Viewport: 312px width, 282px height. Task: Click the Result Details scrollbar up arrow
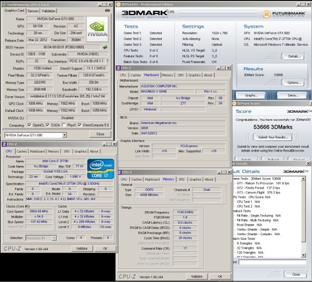point(303,178)
